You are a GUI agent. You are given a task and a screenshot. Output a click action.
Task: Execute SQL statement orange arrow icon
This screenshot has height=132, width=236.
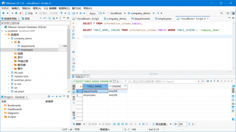74,23
